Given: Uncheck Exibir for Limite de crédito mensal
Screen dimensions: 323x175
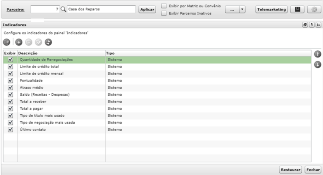Looking at the screenshot, I should [10, 73].
